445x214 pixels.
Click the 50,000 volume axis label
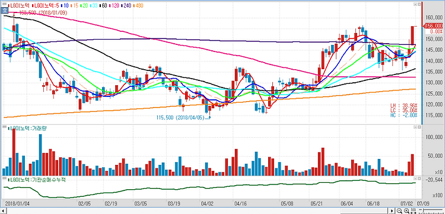point(436,155)
